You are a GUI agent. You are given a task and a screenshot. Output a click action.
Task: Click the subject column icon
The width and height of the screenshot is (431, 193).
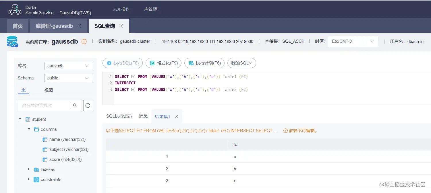pos(45,149)
